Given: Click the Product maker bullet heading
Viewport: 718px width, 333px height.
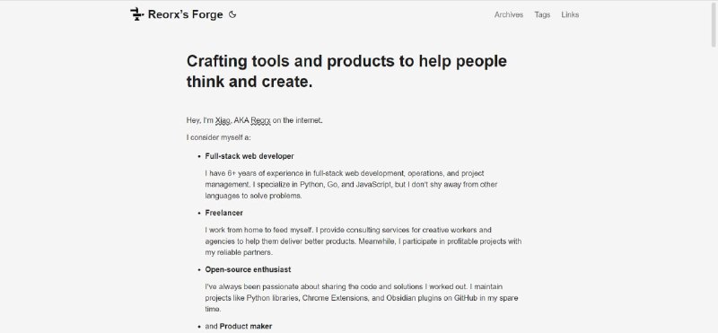Looking at the screenshot, I should [x=246, y=326].
